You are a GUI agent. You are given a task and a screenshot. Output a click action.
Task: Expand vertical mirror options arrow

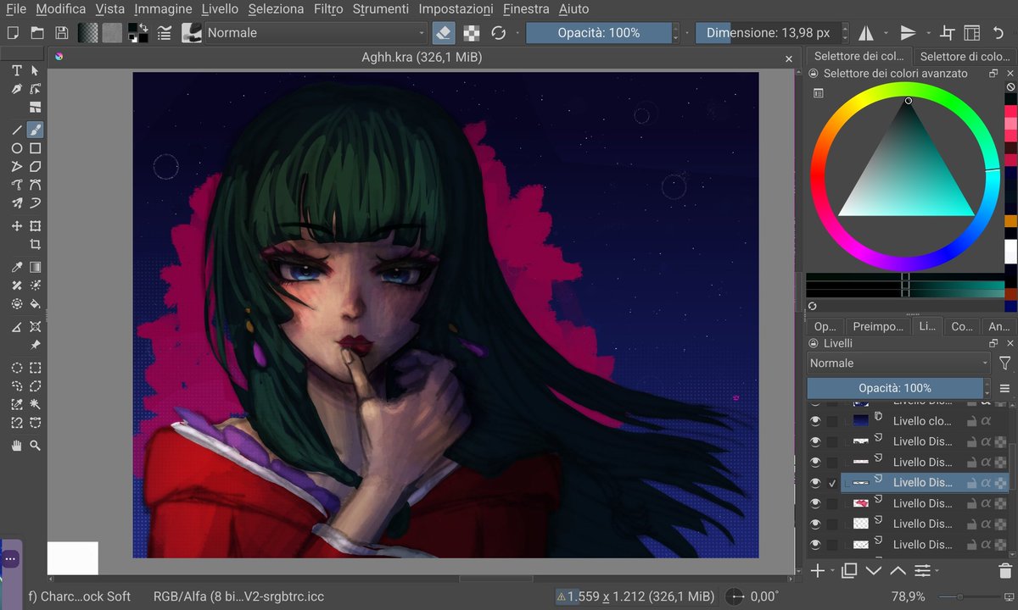(928, 33)
